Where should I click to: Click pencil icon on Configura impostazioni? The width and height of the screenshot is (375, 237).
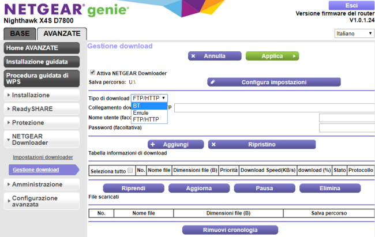pyautogui.click(x=213, y=82)
